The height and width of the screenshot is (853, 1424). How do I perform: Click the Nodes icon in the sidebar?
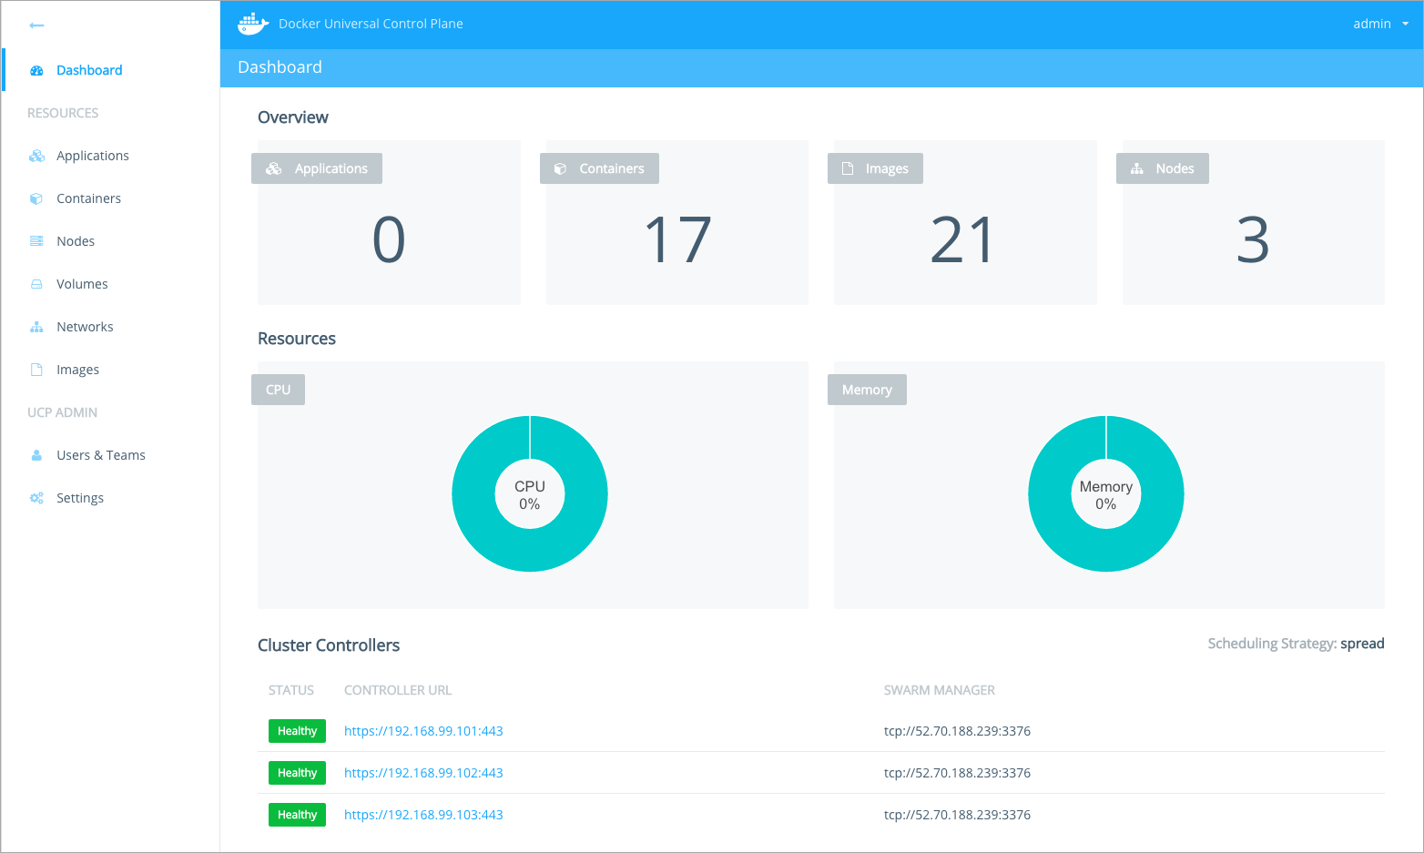pyautogui.click(x=36, y=240)
